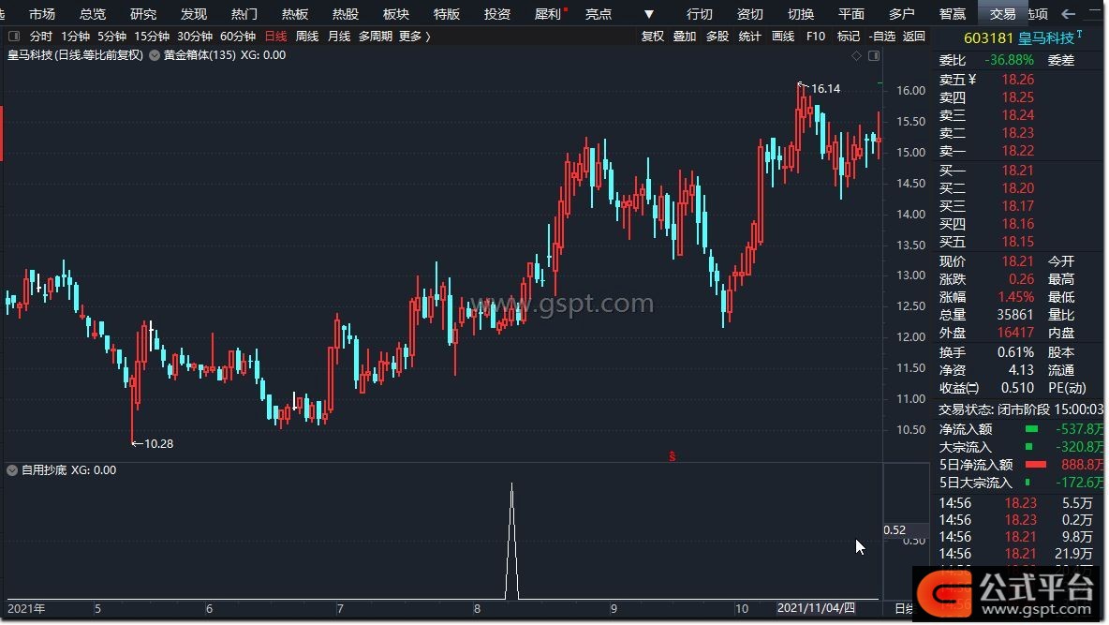Image resolution: width=1109 pixels, height=625 pixels.
Task: Click the 5日净流入额 red bar
Action: point(1035,465)
